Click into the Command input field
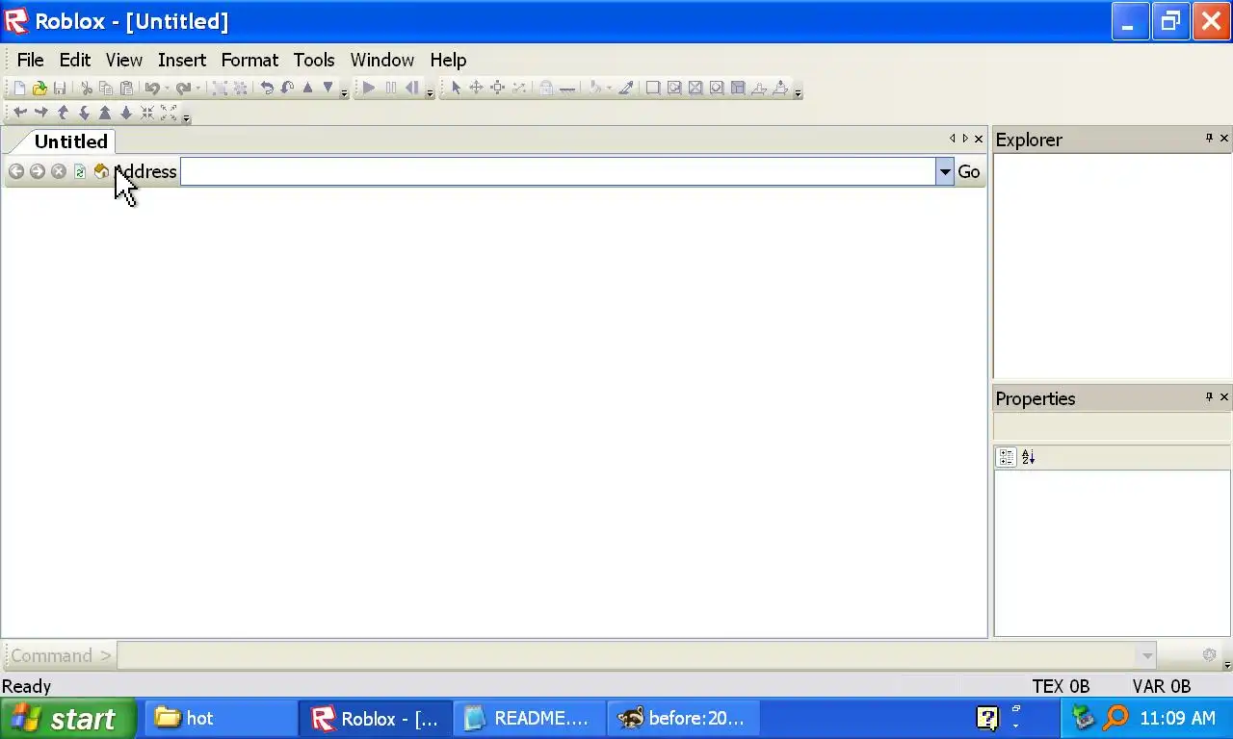 tap(627, 655)
